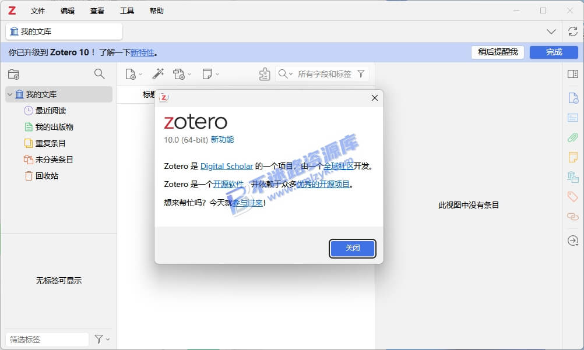Click the collections search magnifier icon
584x350 pixels.
(x=100, y=74)
